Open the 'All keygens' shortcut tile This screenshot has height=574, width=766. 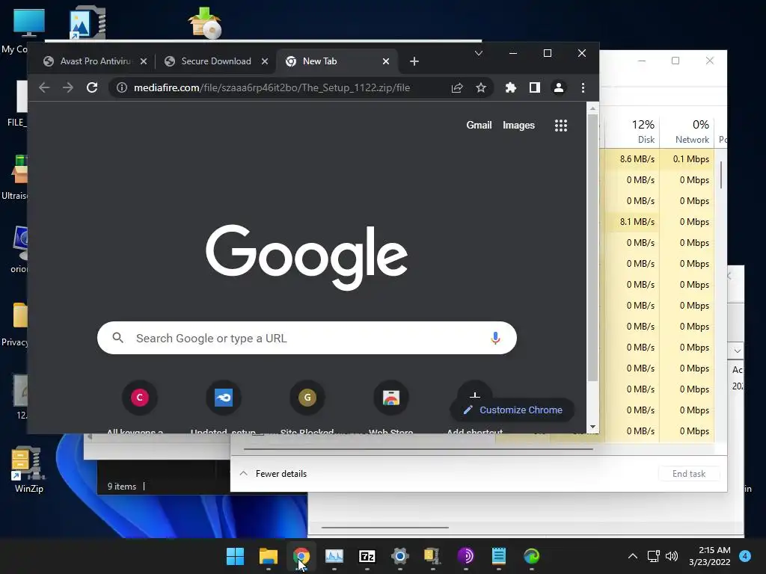tap(139, 398)
